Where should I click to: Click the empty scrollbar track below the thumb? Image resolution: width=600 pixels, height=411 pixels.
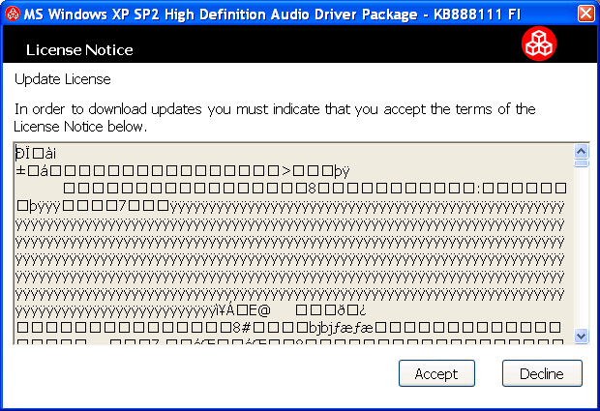(x=582, y=251)
